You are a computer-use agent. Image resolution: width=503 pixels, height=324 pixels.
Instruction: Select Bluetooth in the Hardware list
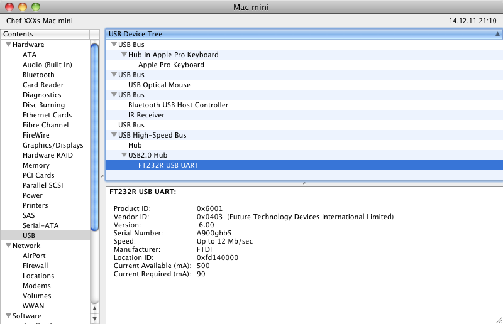tap(38, 75)
